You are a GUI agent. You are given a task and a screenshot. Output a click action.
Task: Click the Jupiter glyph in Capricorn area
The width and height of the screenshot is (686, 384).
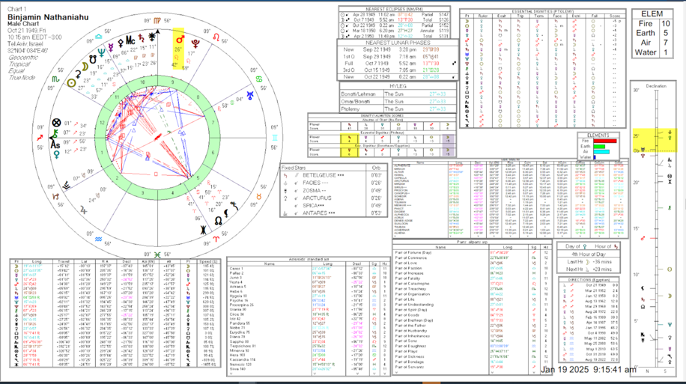click(84, 210)
